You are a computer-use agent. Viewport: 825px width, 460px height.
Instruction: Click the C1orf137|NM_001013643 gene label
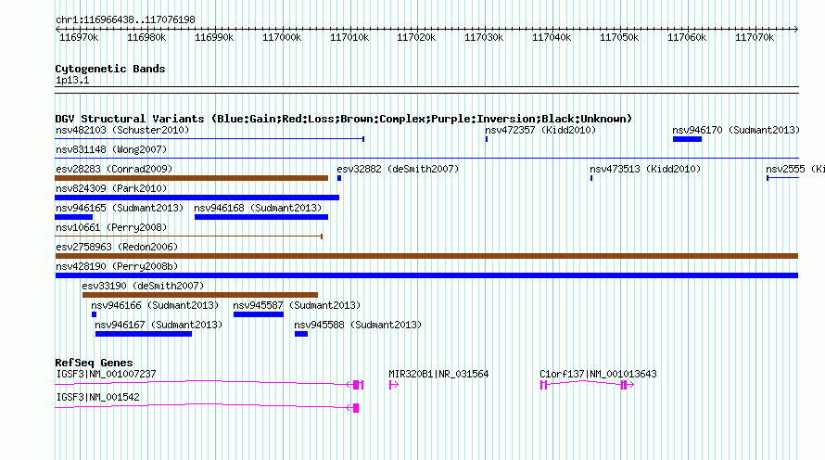tap(598, 374)
